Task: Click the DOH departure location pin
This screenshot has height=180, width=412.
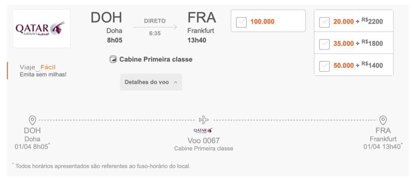Action: 32,120
